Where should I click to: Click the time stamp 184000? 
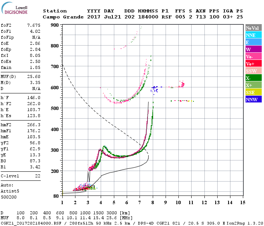tap(148, 17)
